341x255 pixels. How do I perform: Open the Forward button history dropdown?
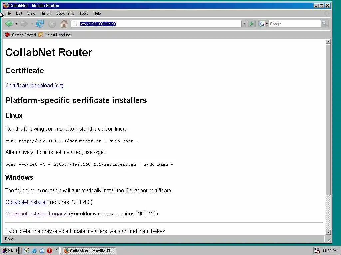coord(32,24)
